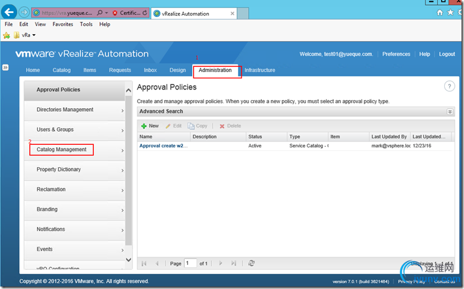Expand the collapsed left side panel

click(x=6, y=68)
